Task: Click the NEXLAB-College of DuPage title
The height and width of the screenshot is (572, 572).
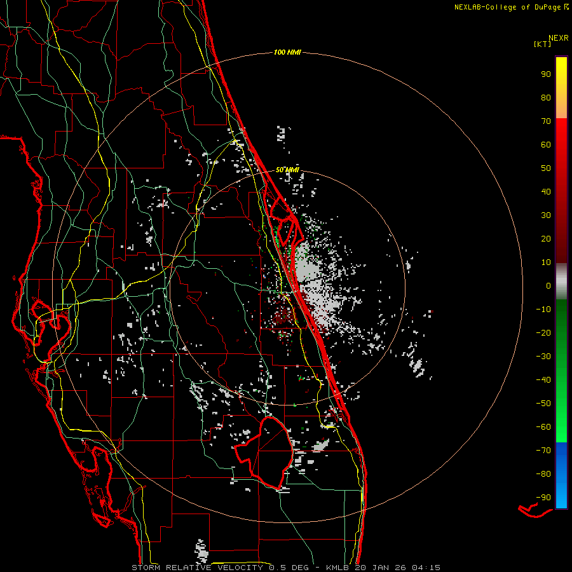Action: point(511,7)
